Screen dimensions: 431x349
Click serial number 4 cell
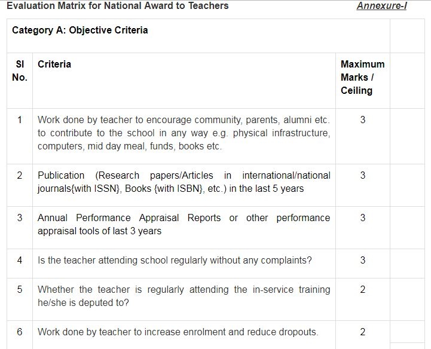click(20, 260)
